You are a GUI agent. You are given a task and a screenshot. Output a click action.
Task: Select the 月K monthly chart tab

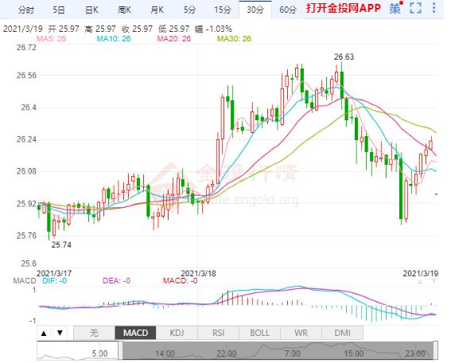(157, 10)
